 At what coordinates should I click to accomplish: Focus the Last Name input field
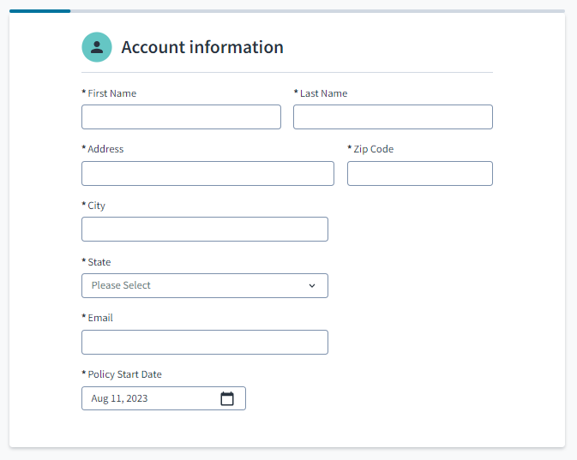393,117
